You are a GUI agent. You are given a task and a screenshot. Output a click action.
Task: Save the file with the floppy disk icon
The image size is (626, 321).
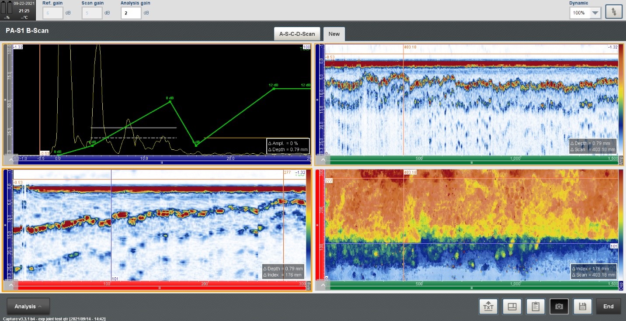582,307
